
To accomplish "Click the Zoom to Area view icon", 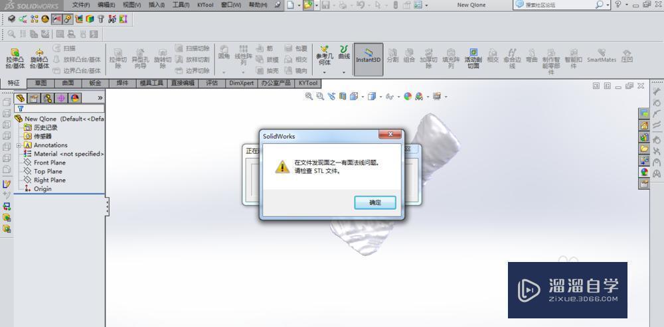I will [321, 96].
